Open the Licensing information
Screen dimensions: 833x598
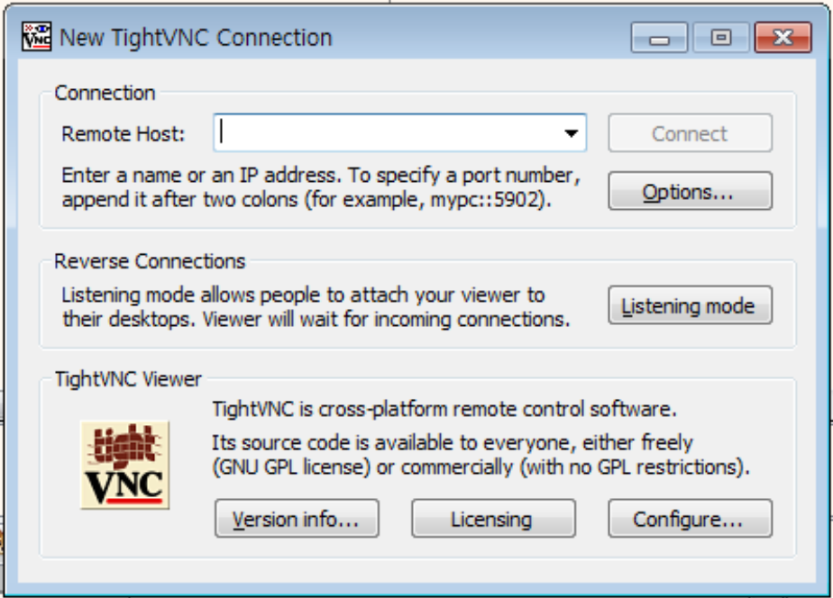(x=493, y=520)
